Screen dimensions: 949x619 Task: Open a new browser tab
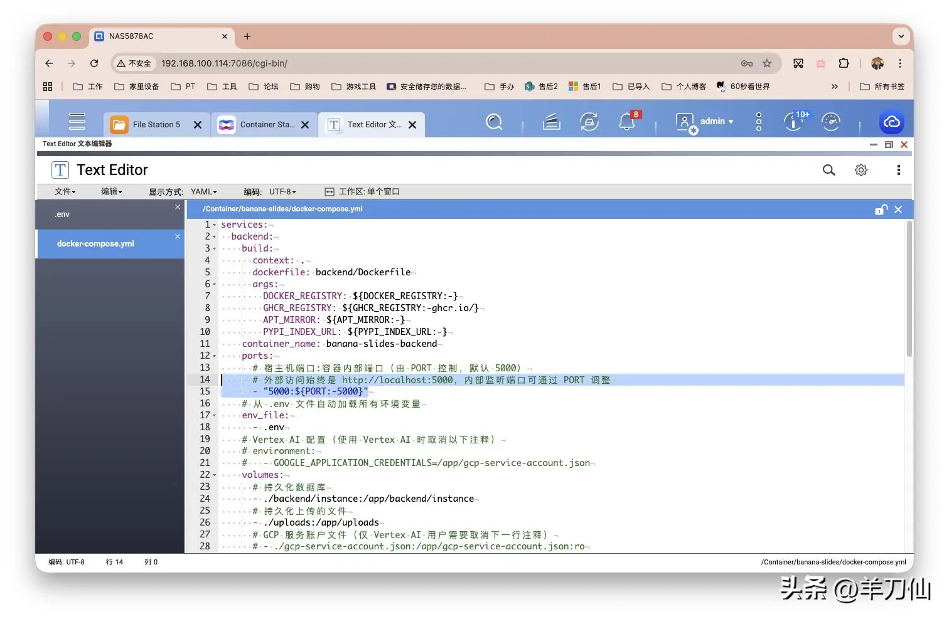247,36
